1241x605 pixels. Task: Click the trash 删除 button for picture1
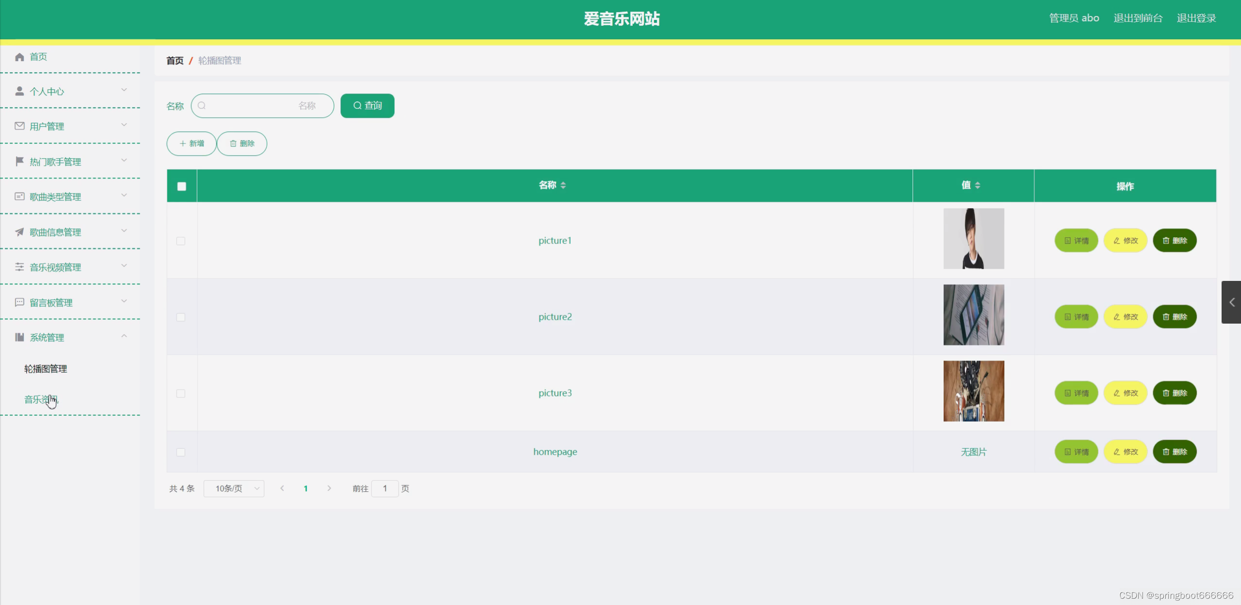[x=1174, y=241]
